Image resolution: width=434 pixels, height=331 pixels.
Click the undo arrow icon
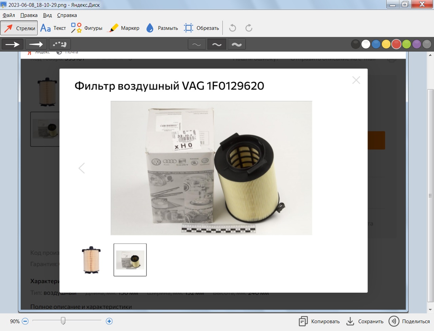[233, 28]
